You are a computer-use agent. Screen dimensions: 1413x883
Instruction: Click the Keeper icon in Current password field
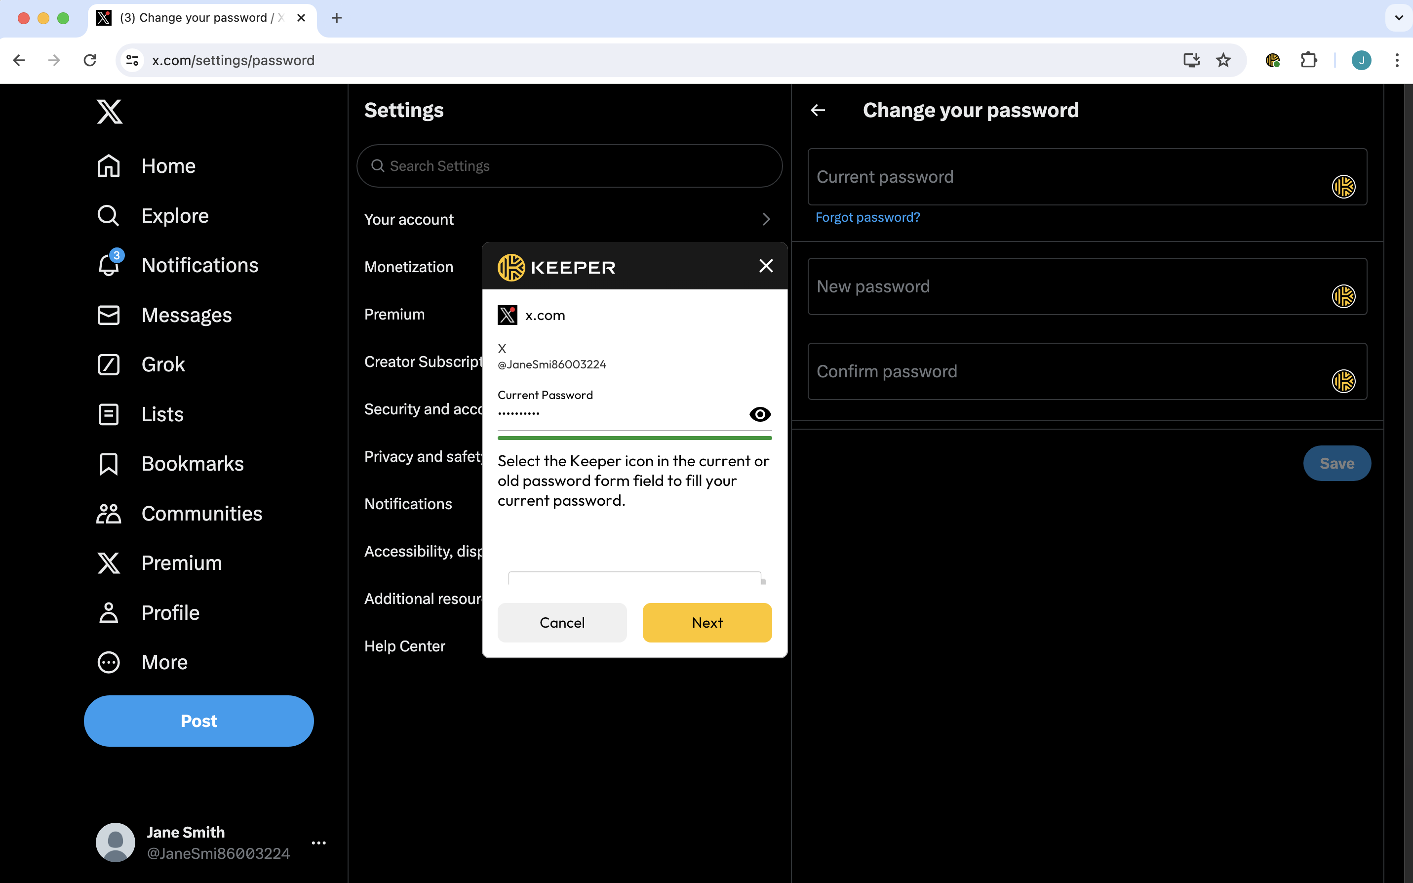point(1343,187)
